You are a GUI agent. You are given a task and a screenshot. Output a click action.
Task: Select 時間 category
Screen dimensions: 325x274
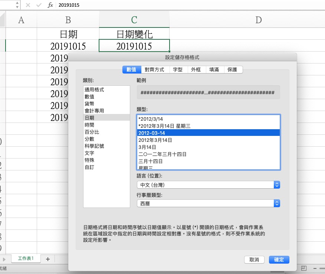(x=106, y=125)
